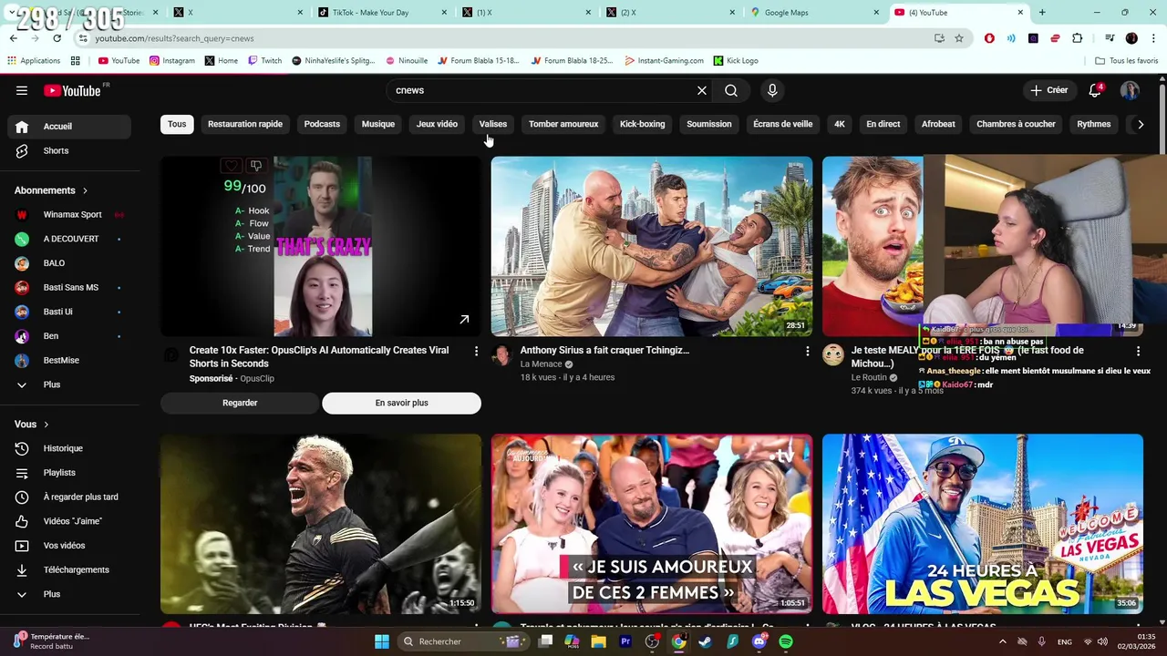Open A DECOUVERT subscription channel

[x=69, y=239]
